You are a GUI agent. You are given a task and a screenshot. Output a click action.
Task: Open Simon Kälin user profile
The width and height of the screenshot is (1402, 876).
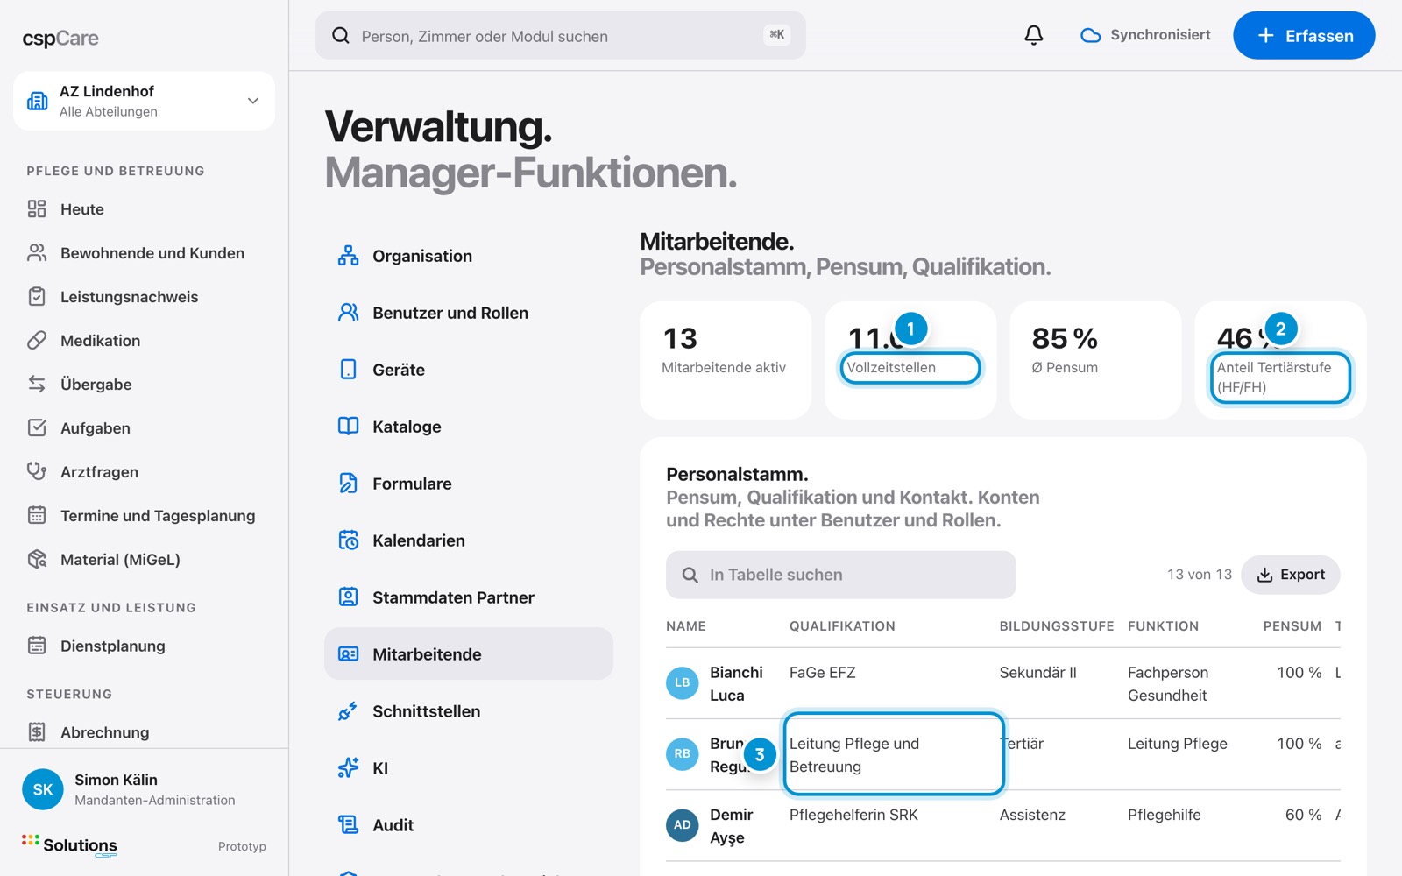[x=144, y=789]
